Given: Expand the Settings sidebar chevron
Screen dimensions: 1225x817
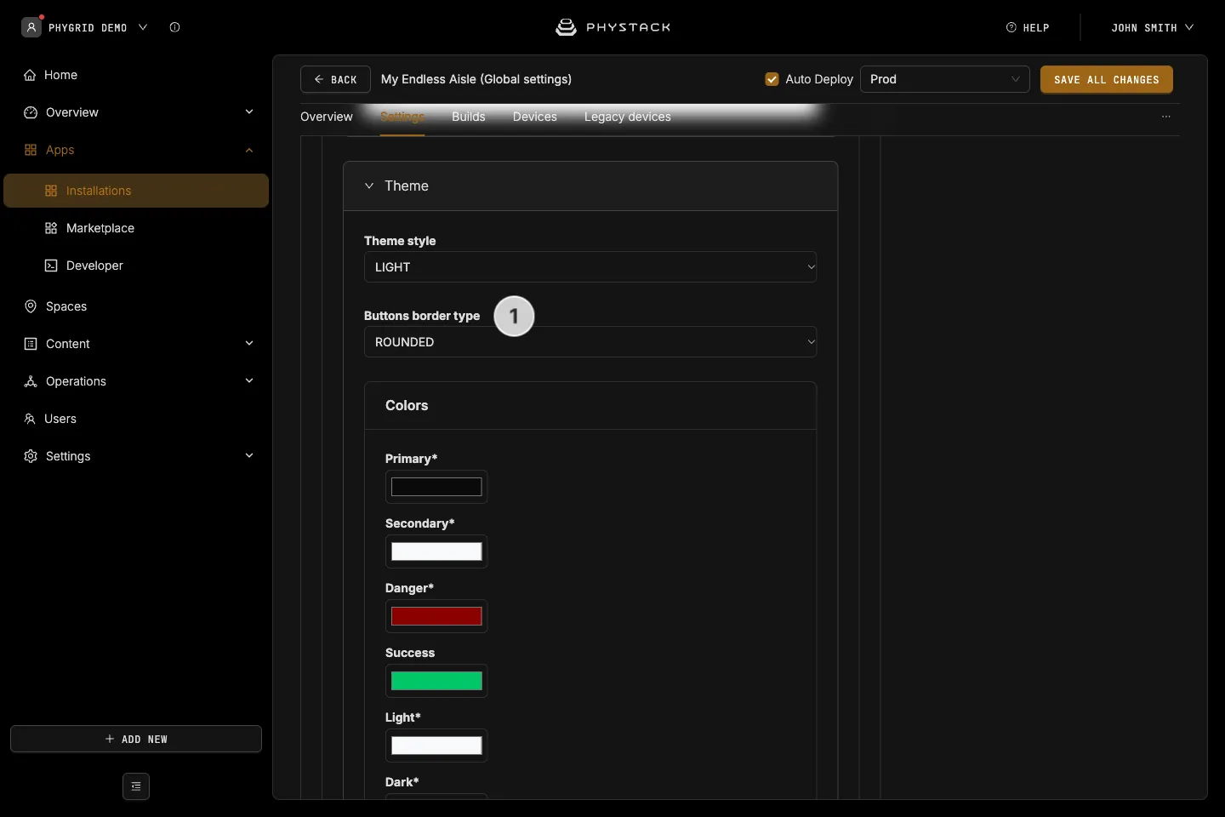Looking at the screenshot, I should coord(249,455).
